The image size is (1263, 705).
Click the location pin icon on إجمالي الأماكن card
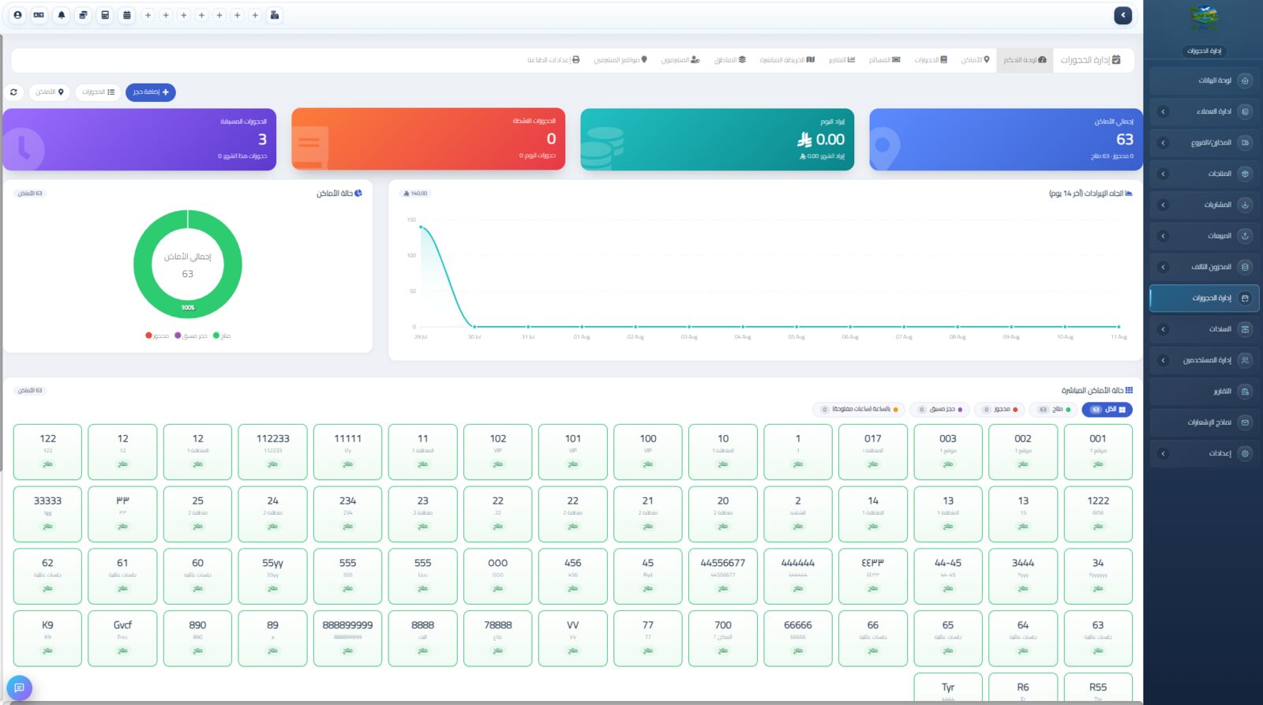pos(883,148)
